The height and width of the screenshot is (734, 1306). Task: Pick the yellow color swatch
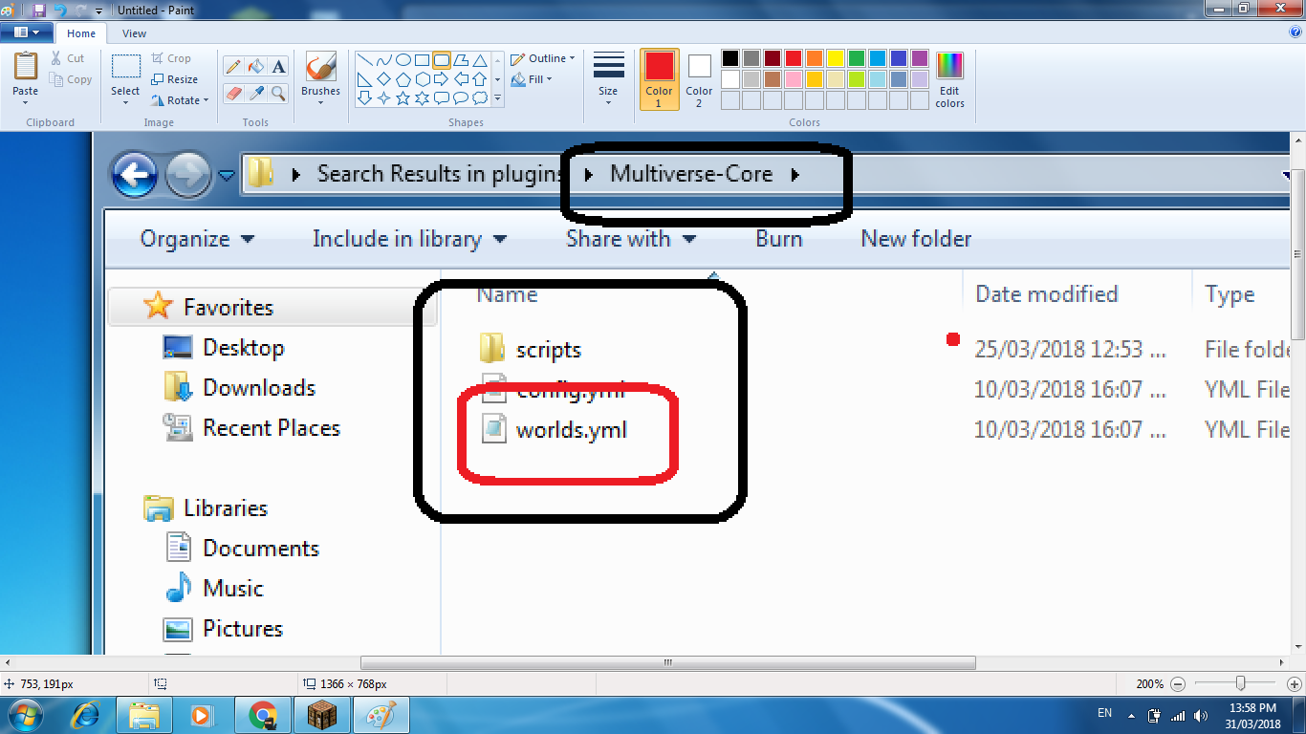[835, 59]
